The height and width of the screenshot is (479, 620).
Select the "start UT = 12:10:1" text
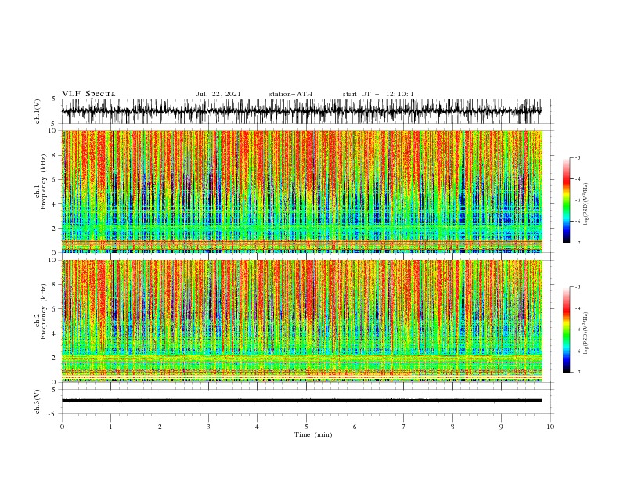coord(378,94)
